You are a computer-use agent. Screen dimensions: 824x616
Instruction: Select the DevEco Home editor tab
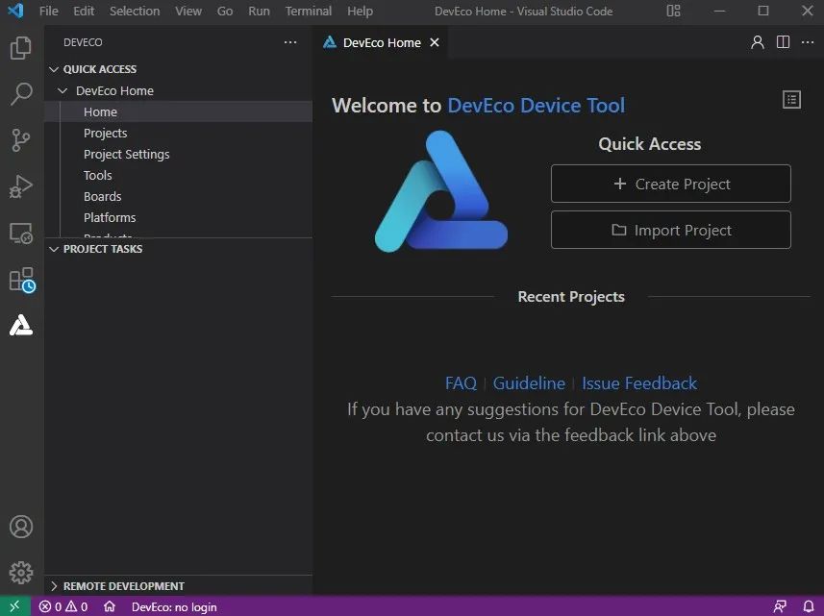pyautogui.click(x=381, y=42)
